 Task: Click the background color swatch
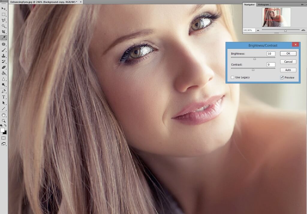pyautogui.click(x=5, y=133)
